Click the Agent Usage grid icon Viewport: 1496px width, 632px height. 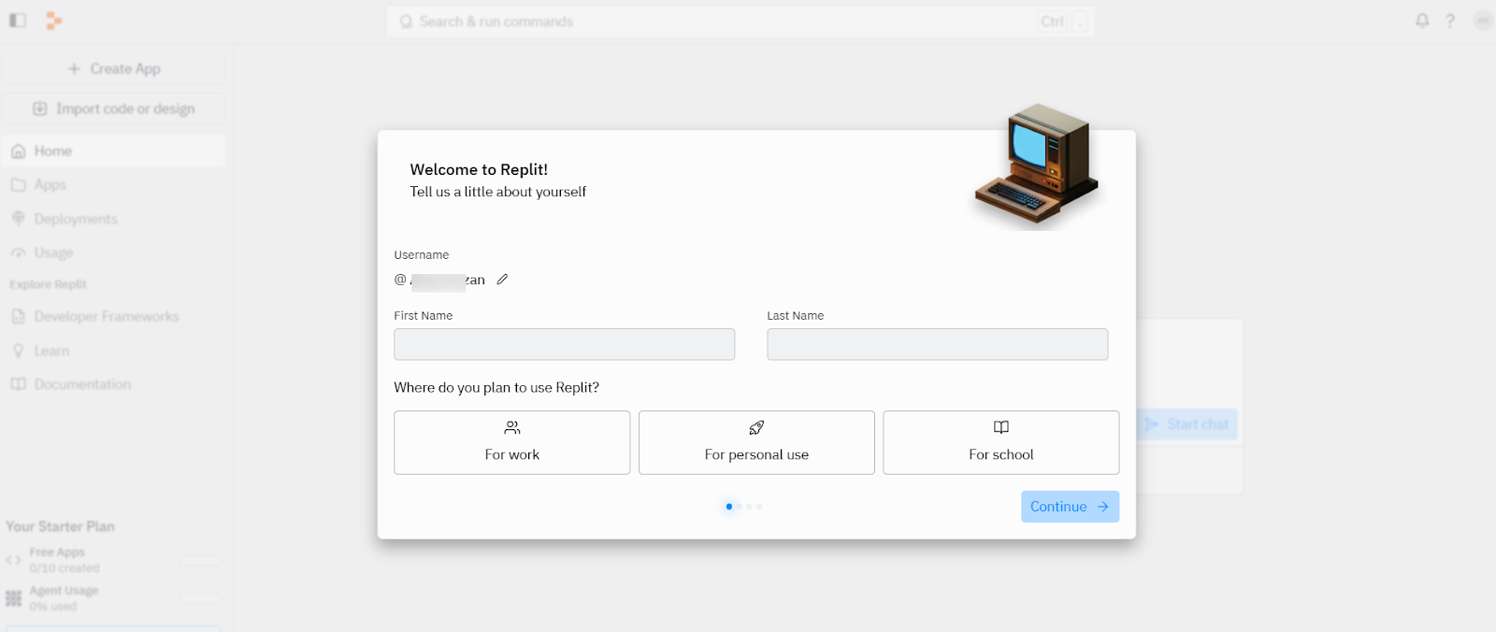pos(13,598)
